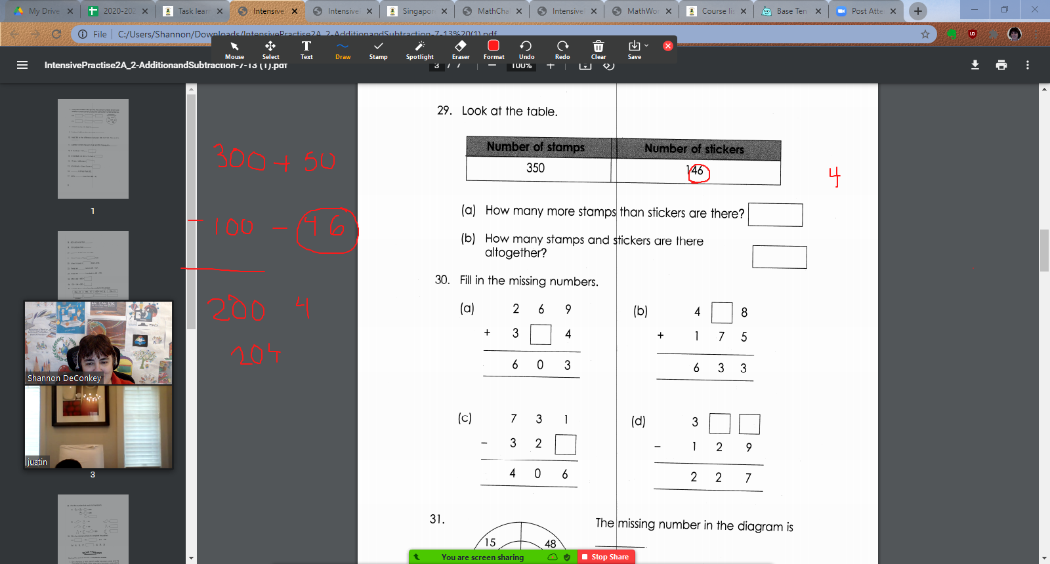Screen dimensions: 1050x564
Task: Click justin's video tile
Action: pos(98,427)
